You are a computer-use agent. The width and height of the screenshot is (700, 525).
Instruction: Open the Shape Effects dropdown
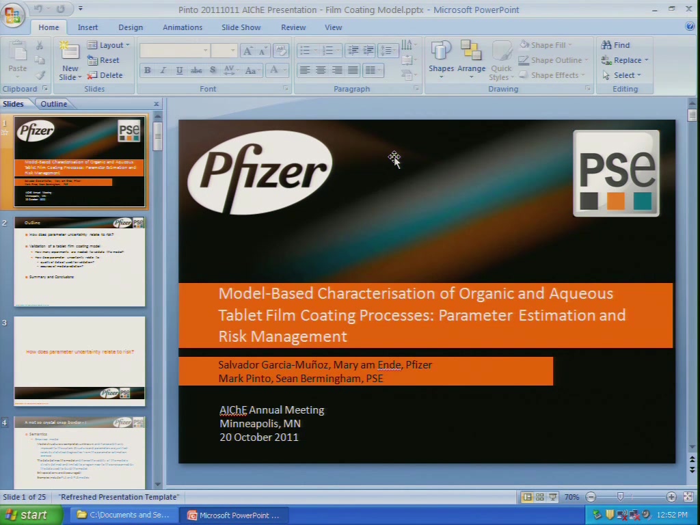tap(552, 75)
